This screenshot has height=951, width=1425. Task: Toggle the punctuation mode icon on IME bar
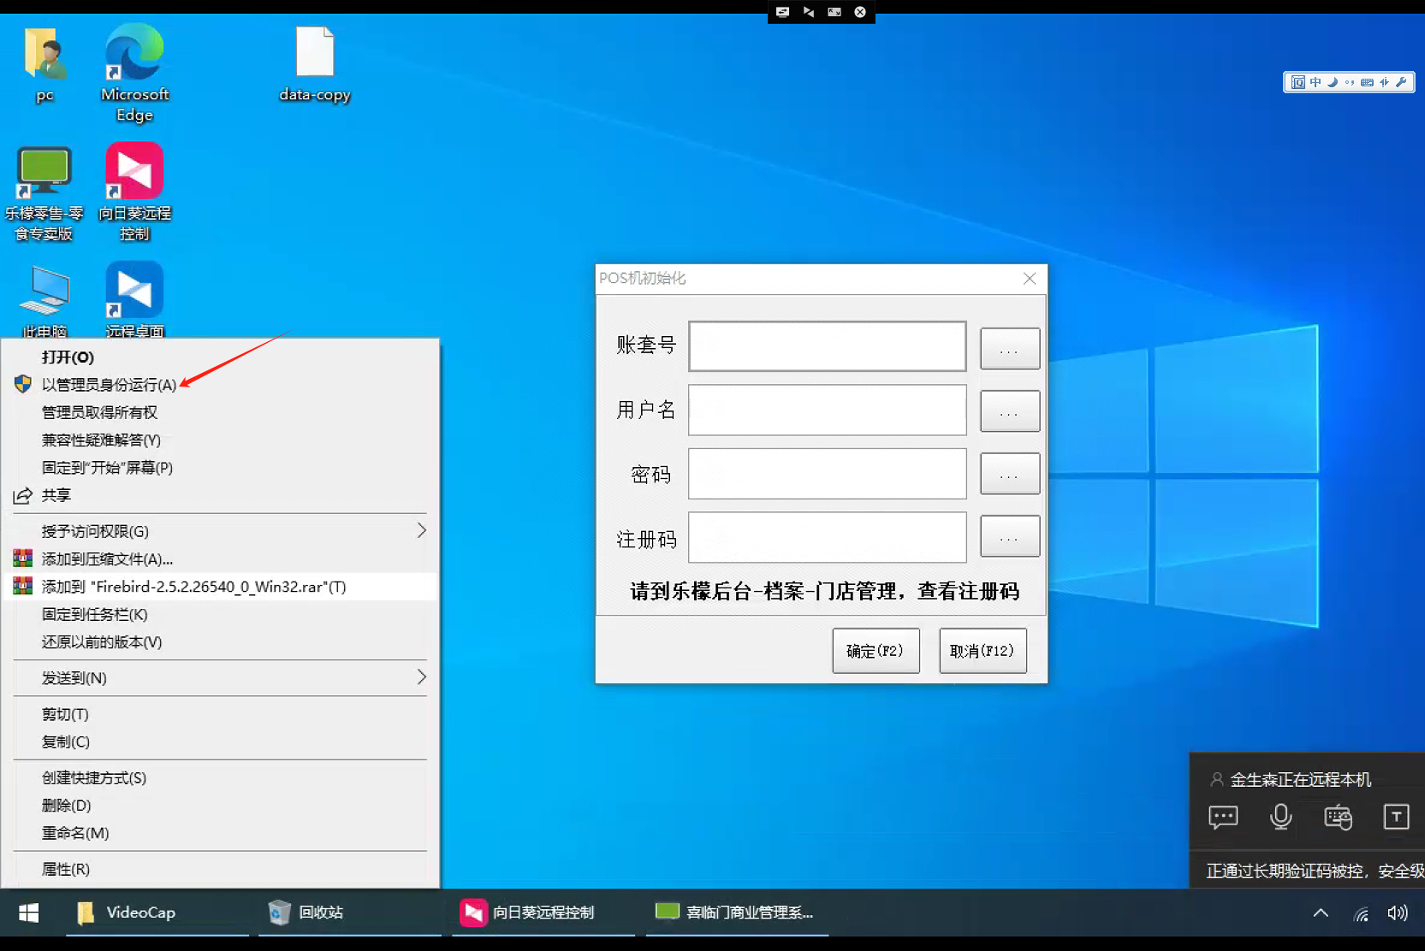point(1350,82)
